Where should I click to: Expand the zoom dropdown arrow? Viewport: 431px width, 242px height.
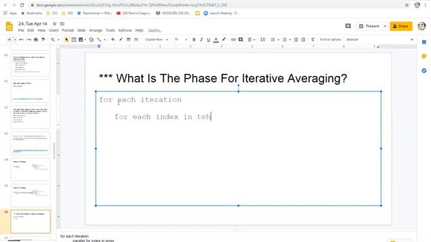tap(59, 40)
